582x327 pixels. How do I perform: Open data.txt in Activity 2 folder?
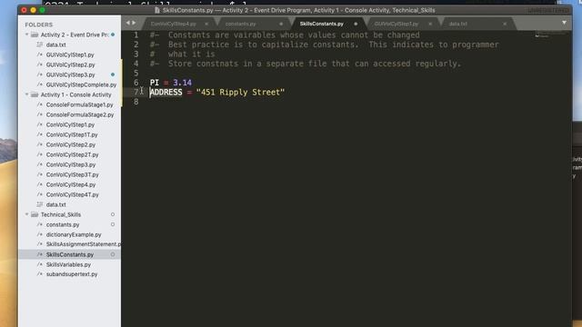pyautogui.click(x=56, y=45)
